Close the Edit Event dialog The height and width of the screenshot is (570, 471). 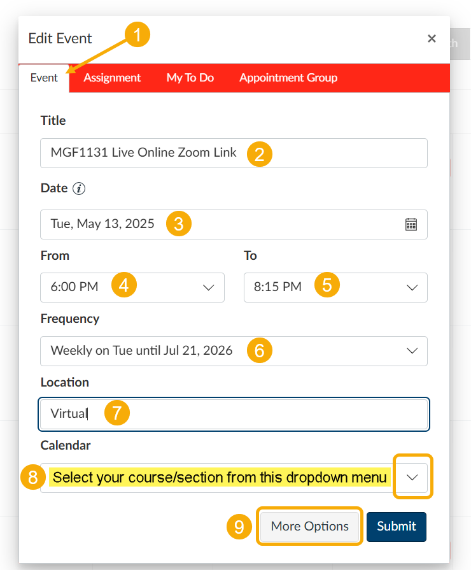click(432, 38)
